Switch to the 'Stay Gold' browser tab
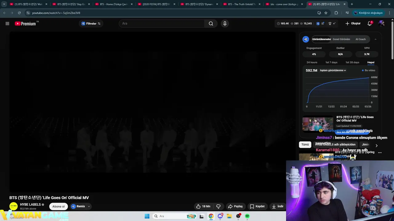The width and height of the screenshot is (394, 221). (x=71, y=4)
